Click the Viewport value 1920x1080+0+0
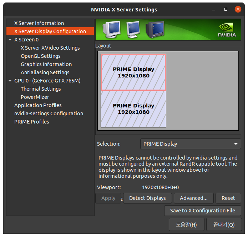248x237 pixels. click(x=160, y=187)
